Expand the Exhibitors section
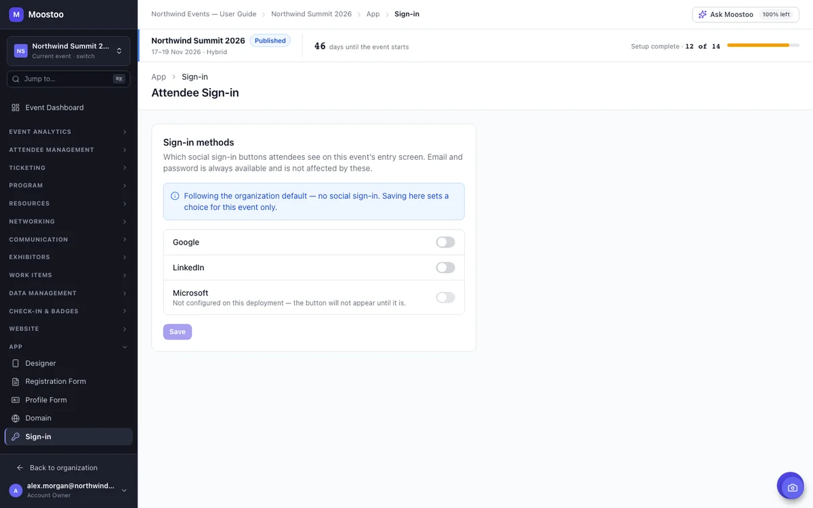This screenshot has width=813, height=508. click(68, 257)
